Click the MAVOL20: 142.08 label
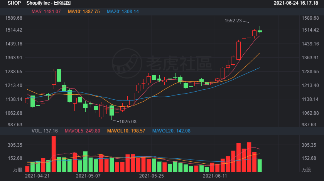The image size is (324, 181). [x=171, y=131]
